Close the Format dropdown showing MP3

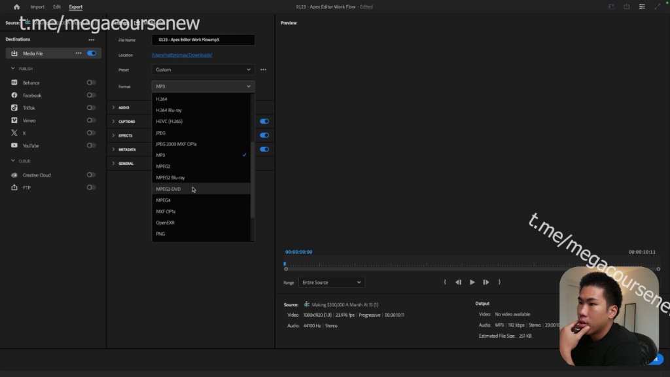pos(203,86)
